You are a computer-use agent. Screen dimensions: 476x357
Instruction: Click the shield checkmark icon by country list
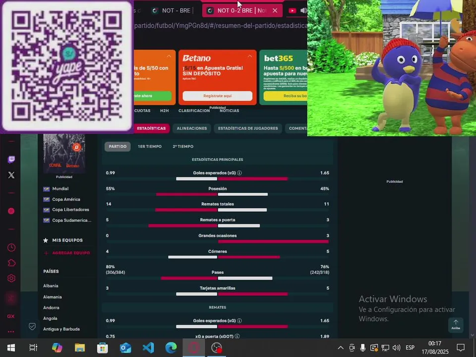32,326
